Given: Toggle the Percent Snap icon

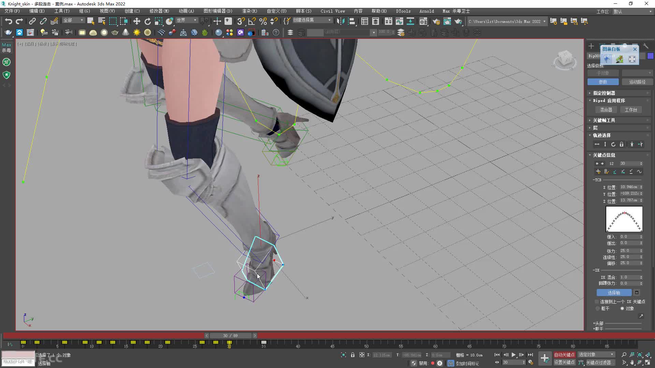Looking at the screenshot, I should [263, 21].
